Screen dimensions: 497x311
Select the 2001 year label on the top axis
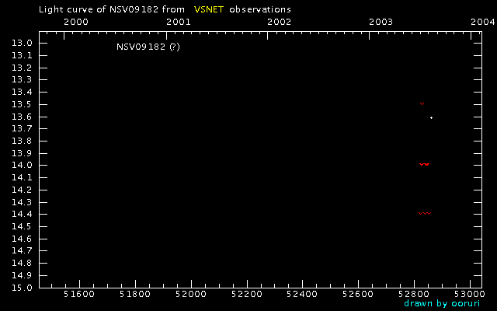[178, 22]
